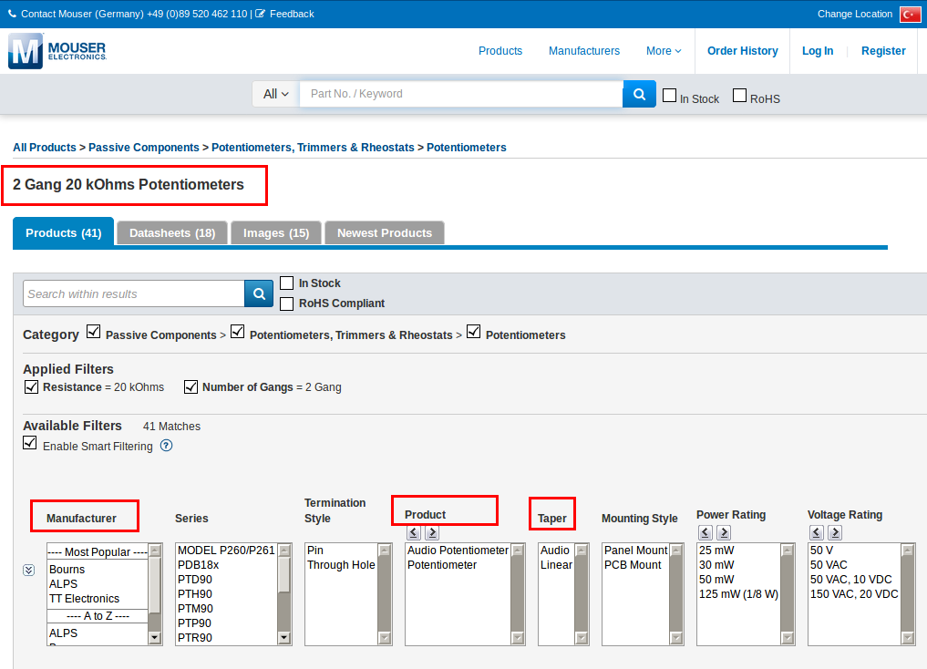The width and height of the screenshot is (927, 669).
Task: Disable Enable Smart Filtering checkbox
Action: pos(29,443)
